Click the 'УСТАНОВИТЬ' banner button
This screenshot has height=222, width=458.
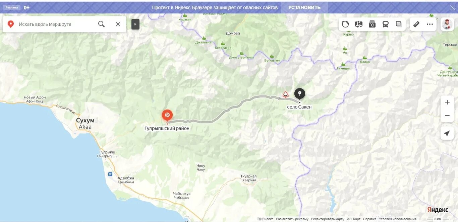(x=304, y=7)
